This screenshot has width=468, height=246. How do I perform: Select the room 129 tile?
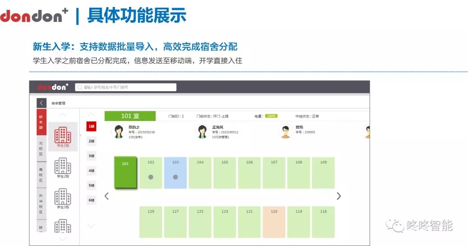pos(151,222)
